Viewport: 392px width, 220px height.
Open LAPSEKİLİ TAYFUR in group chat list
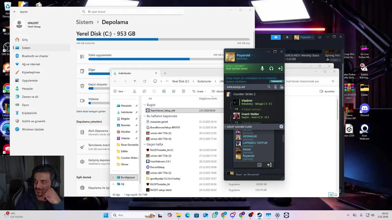[255, 144]
